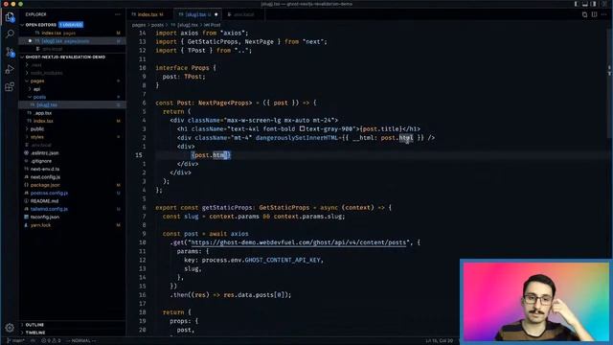Open tsconfig.json file
Screen dimensions: 613x345
point(73,218)
